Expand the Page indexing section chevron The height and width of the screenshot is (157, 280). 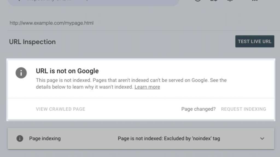pyautogui.click(x=262, y=138)
